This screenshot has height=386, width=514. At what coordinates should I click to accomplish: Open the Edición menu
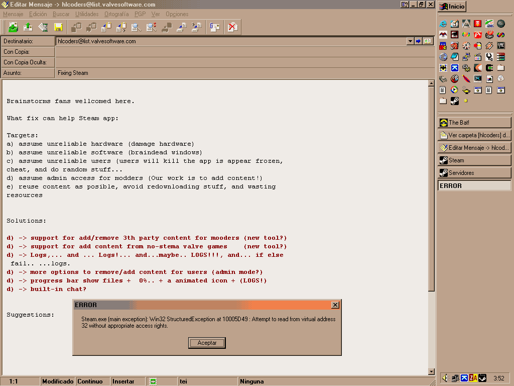pos(38,14)
